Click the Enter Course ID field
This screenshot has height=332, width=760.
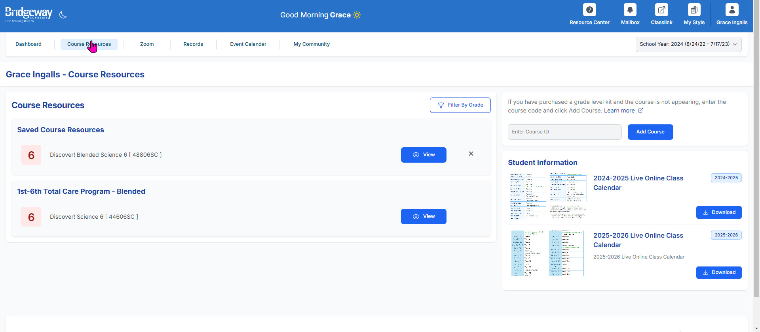564,132
